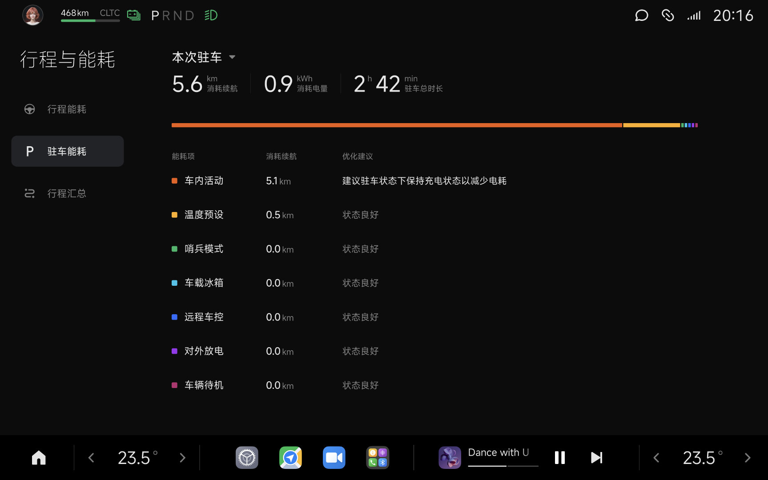768x480 pixels.
Task: Click the connectivity link icon in status bar
Action: point(667,16)
